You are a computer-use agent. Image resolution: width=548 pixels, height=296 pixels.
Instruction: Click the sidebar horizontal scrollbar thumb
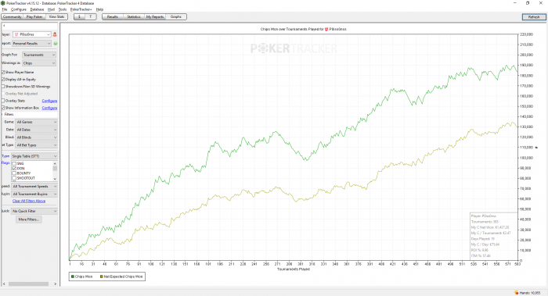(x=28, y=284)
